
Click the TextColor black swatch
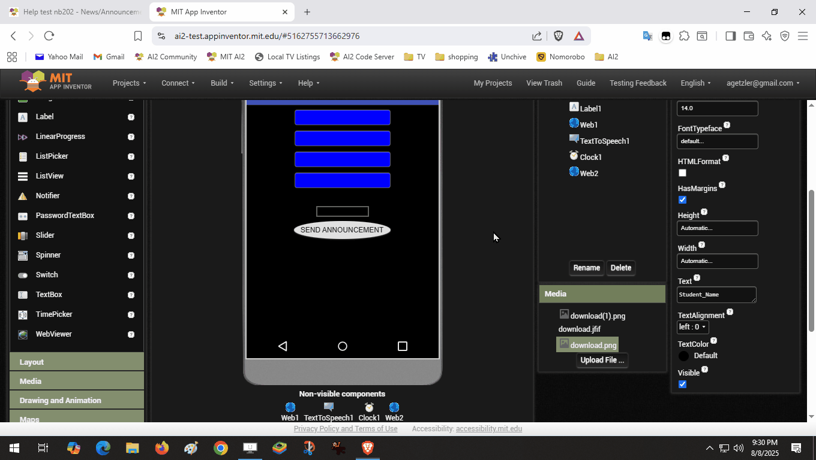pos(683,356)
